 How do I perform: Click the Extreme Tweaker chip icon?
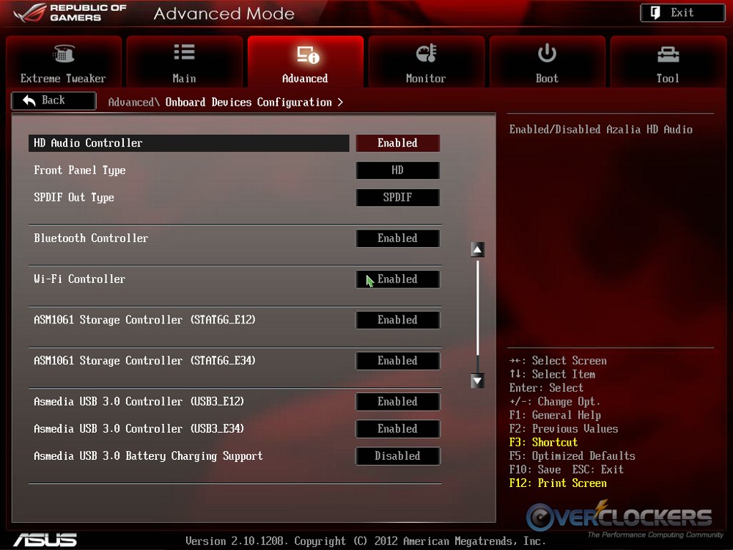point(64,54)
